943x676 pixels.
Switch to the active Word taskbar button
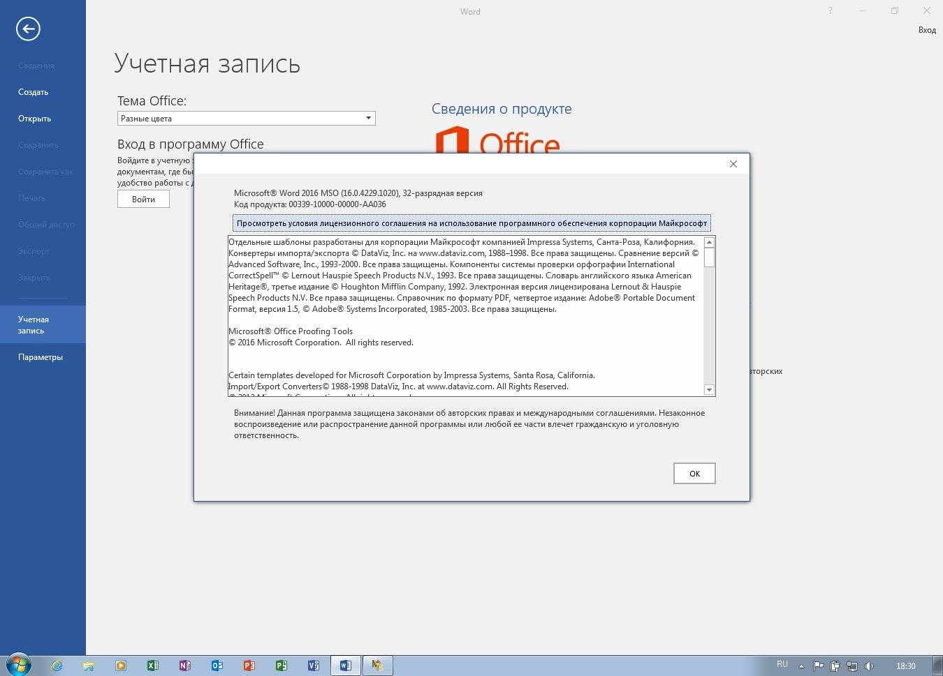[x=346, y=666]
